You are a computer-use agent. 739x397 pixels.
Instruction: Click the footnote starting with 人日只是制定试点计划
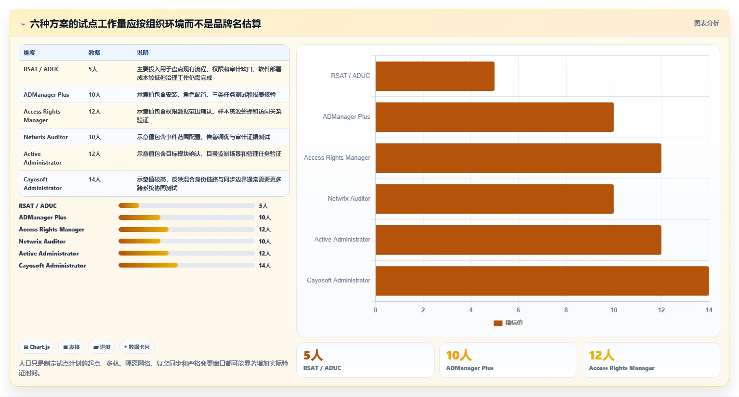tap(153, 368)
